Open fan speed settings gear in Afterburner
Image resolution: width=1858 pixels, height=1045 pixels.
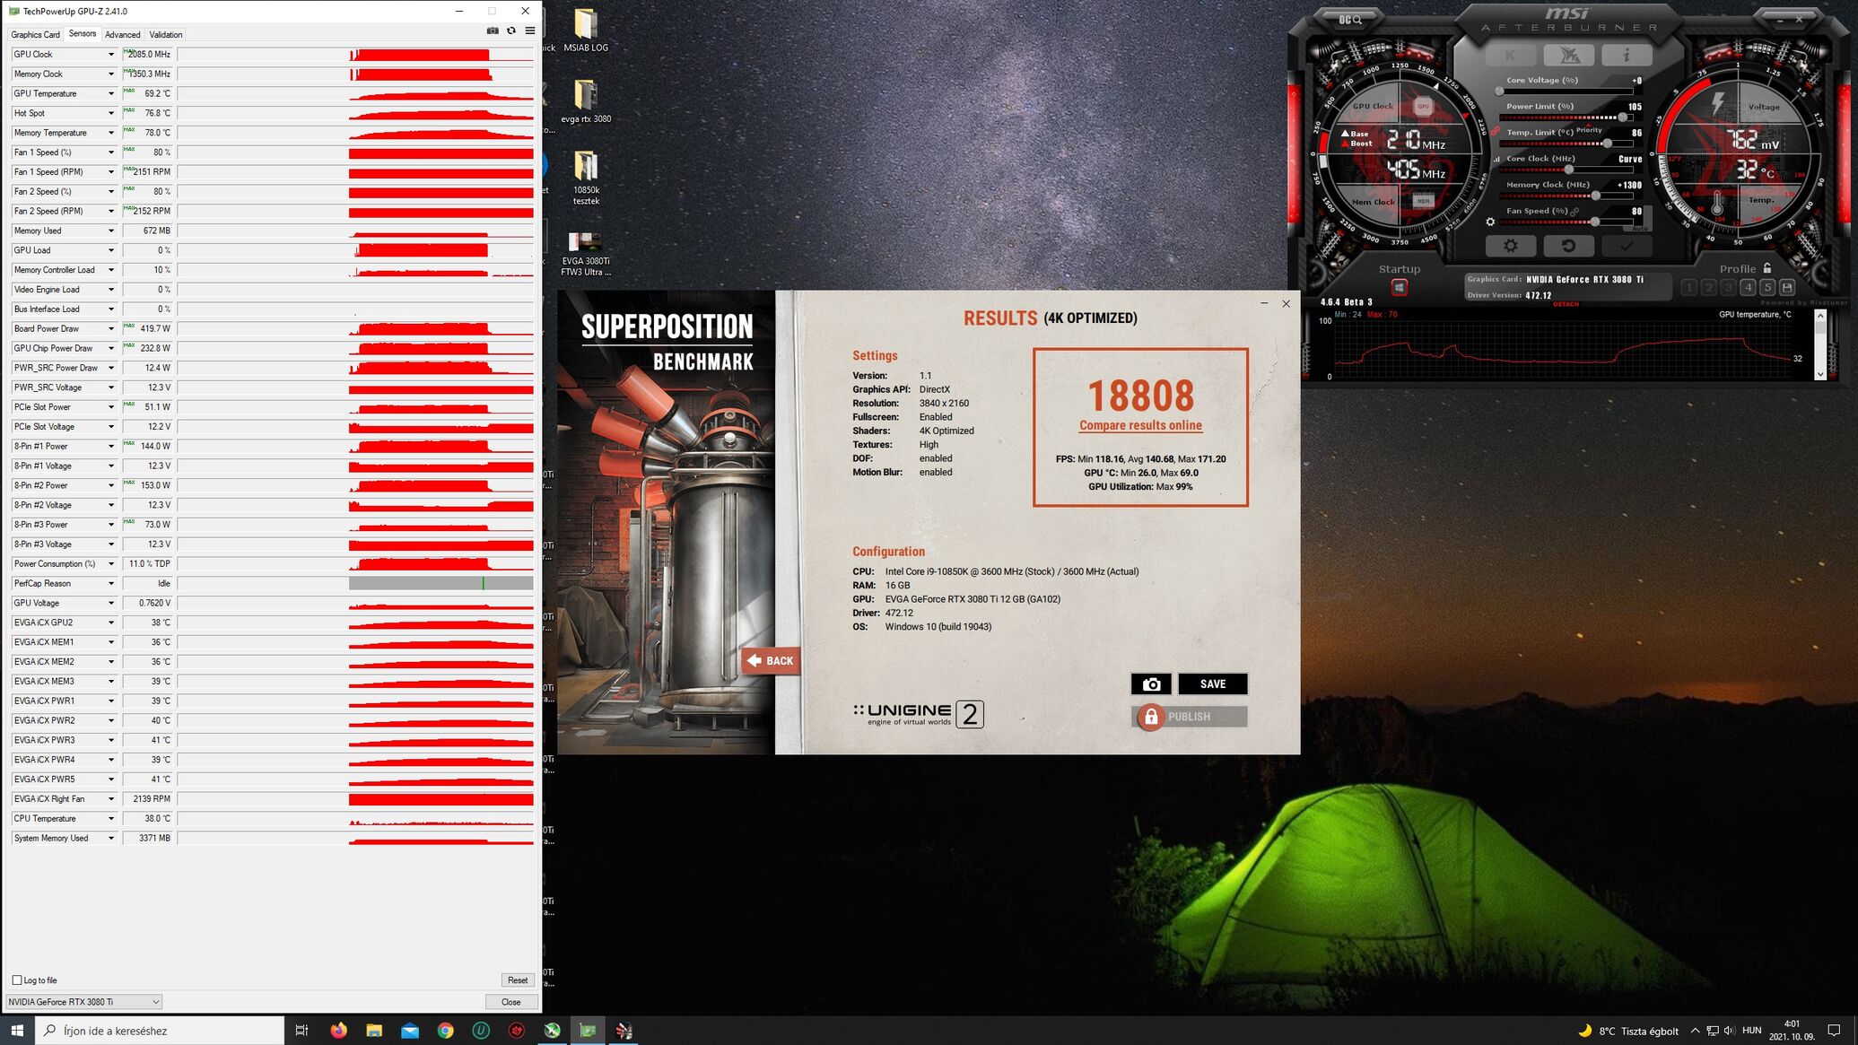(1490, 222)
